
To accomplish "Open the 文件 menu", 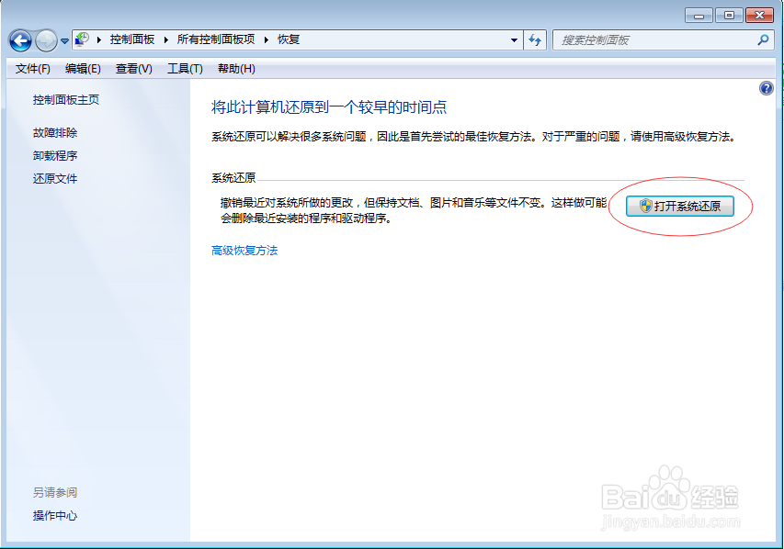I will (x=28, y=68).
